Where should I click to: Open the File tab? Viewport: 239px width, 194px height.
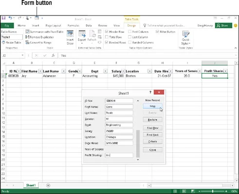click(7, 26)
